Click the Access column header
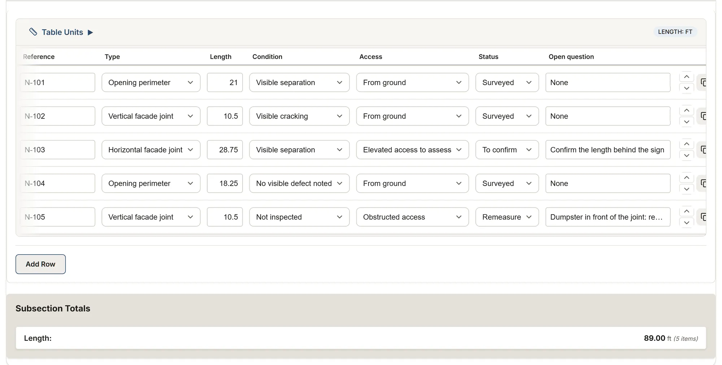 tap(371, 57)
